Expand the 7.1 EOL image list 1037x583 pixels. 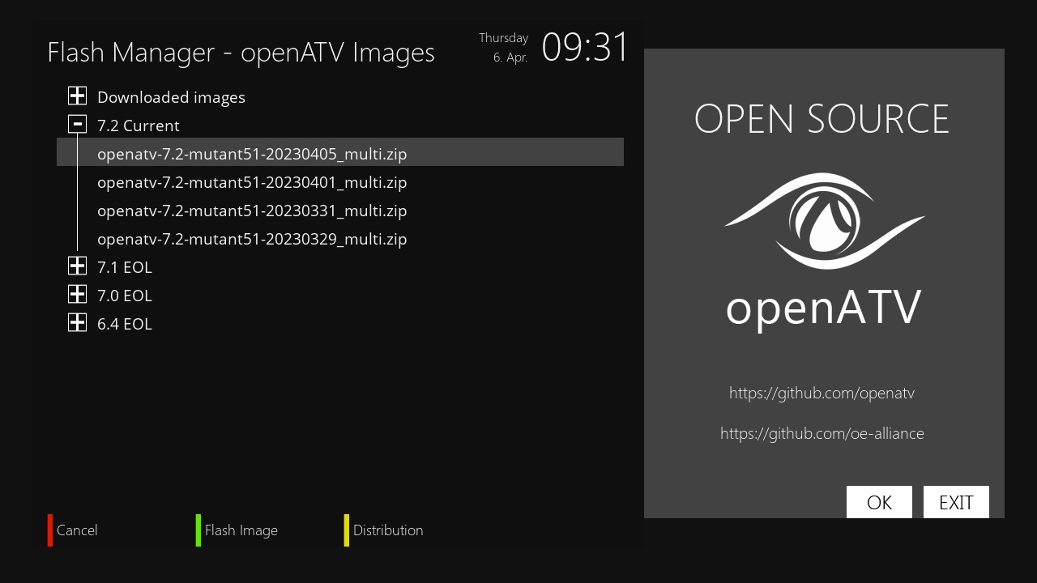point(77,265)
